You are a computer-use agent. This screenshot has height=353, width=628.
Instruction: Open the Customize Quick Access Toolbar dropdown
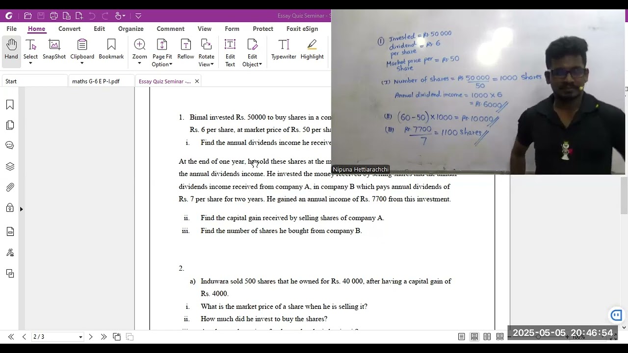point(138,16)
